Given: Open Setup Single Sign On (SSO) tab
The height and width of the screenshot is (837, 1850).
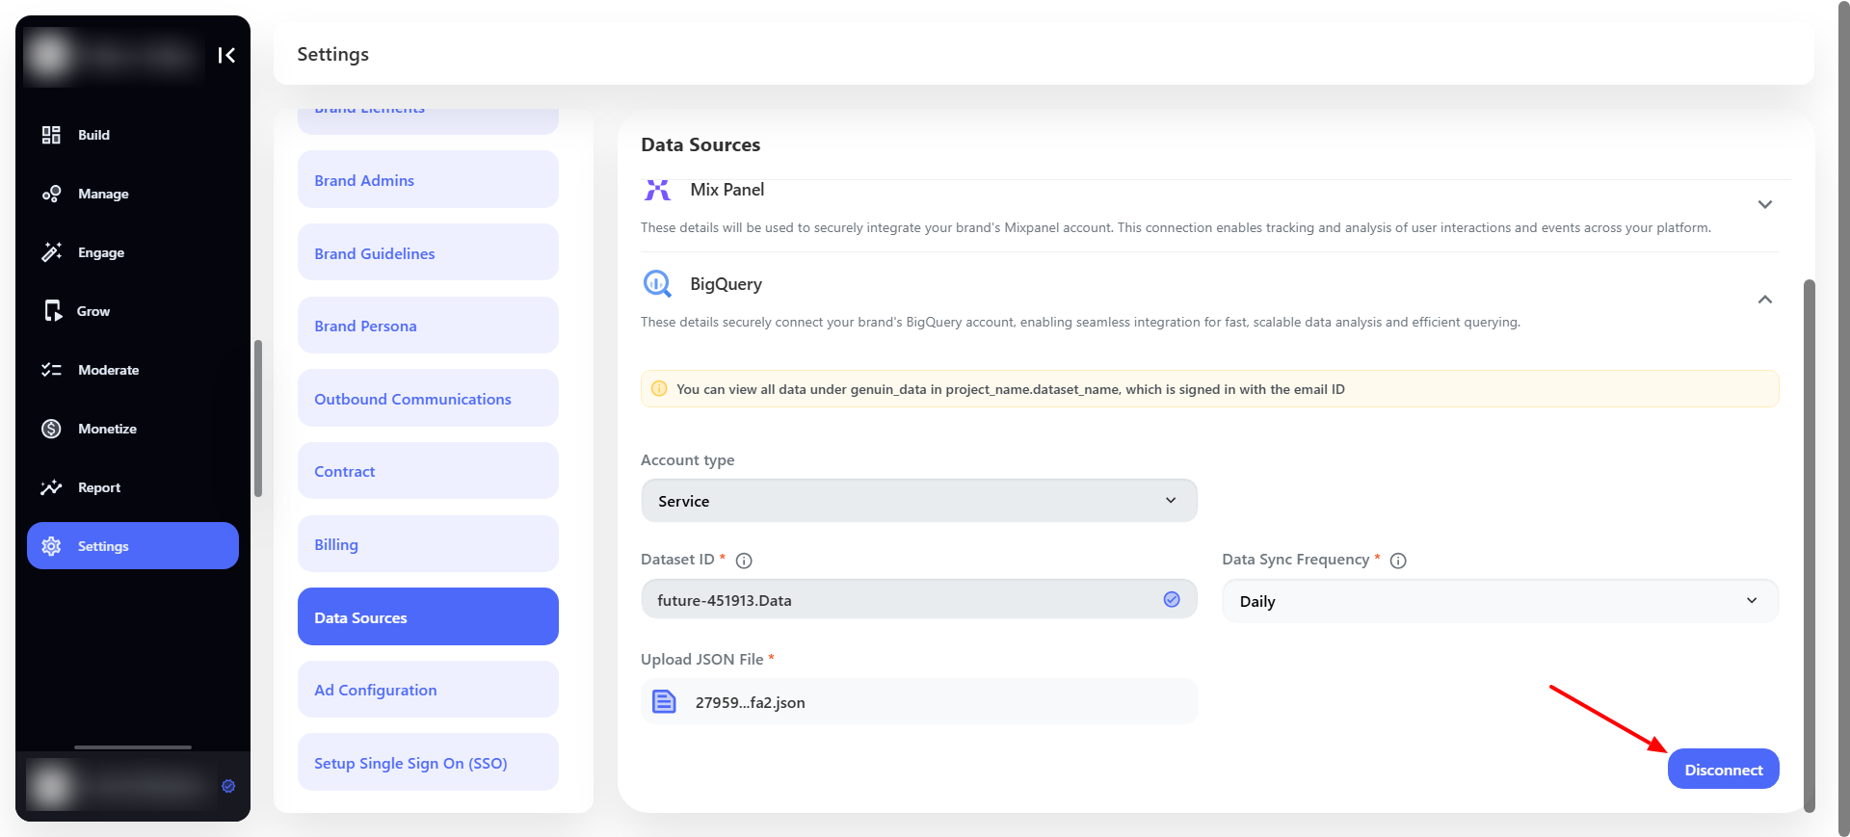Looking at the screenshot, I should tap(428, 763).
